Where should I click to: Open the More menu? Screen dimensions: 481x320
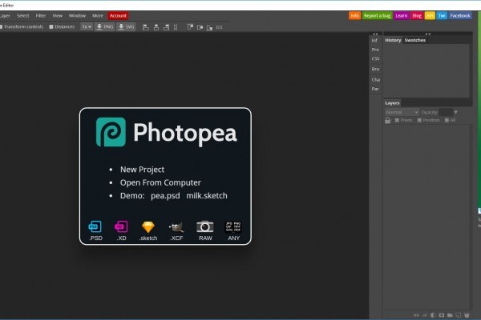[98, 16]
